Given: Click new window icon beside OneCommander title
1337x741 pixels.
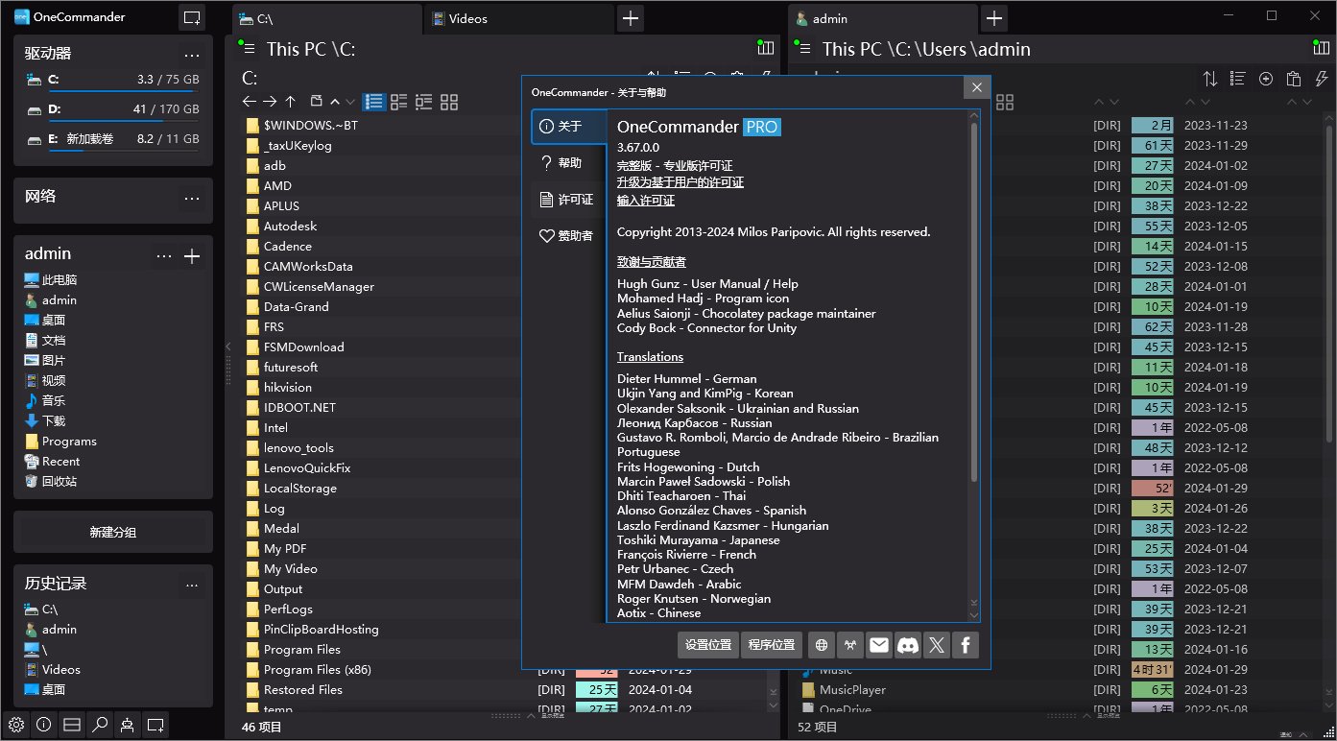Looking at the screenshot, I should click(x=192, y=17).
